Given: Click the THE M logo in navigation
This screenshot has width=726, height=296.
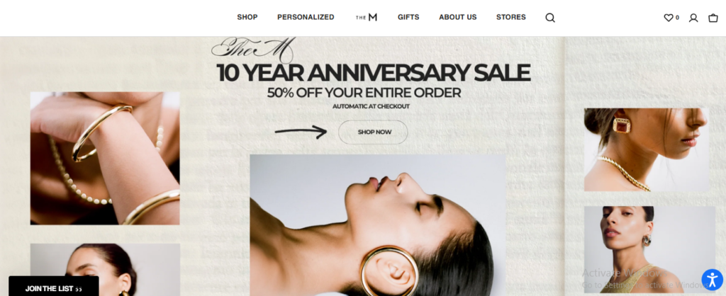Looking at the screenshot, I should [x=367, y=17].
